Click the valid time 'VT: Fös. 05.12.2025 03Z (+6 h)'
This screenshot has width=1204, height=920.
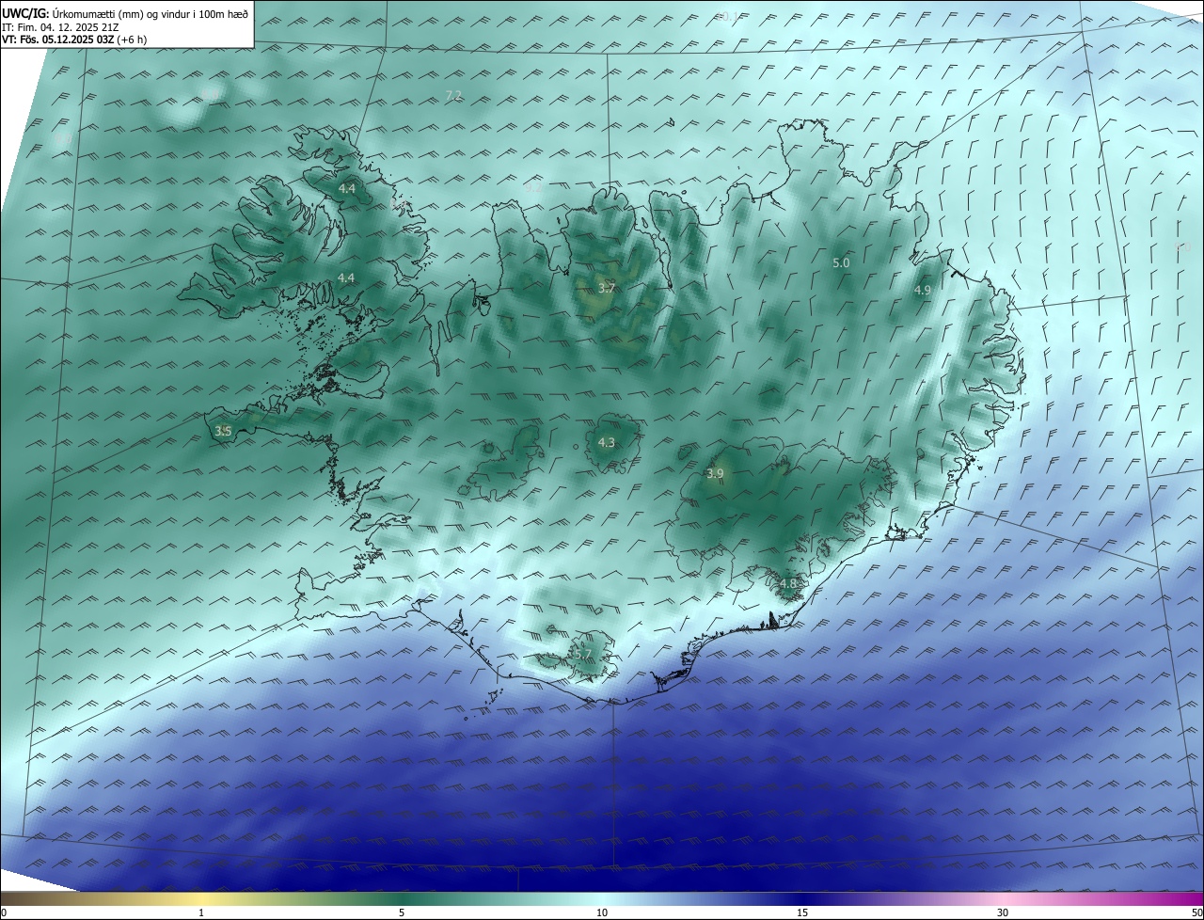point(73,40)
